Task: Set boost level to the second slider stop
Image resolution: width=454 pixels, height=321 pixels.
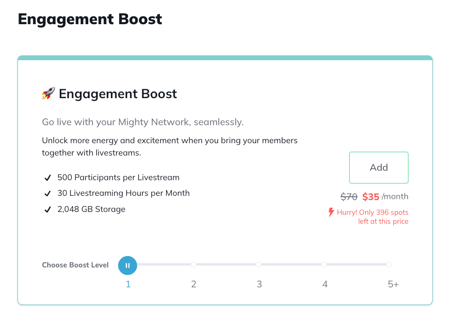Action: tap(194, 265)
